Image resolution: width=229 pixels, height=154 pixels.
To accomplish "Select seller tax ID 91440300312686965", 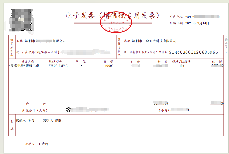I will 193,52.
